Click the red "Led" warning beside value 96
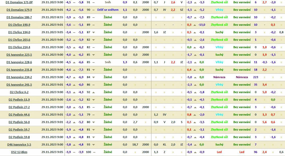 point(242,152)
